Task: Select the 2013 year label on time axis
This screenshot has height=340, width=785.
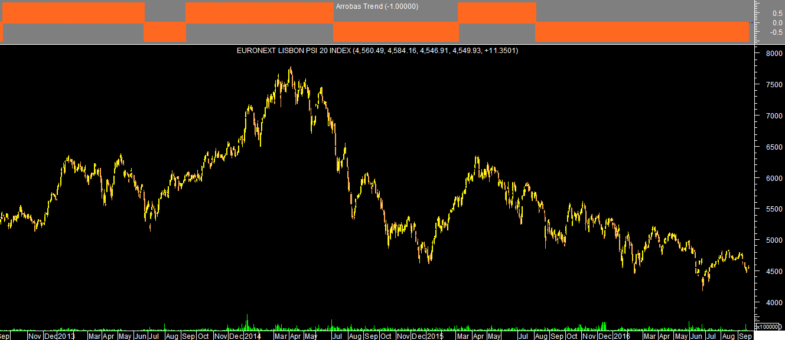Action: pyautogui.click(x=66, y=336)
